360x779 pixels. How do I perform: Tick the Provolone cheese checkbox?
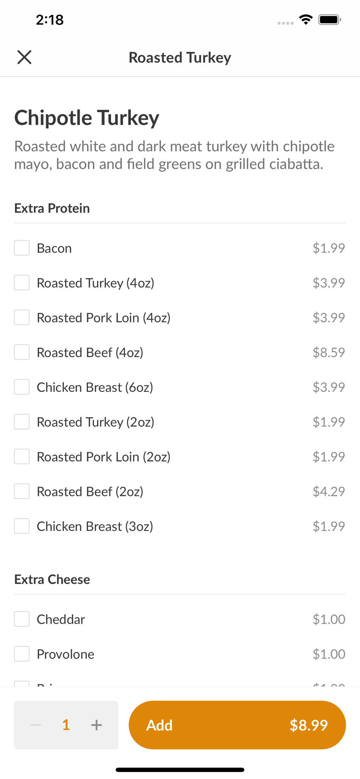22,654
